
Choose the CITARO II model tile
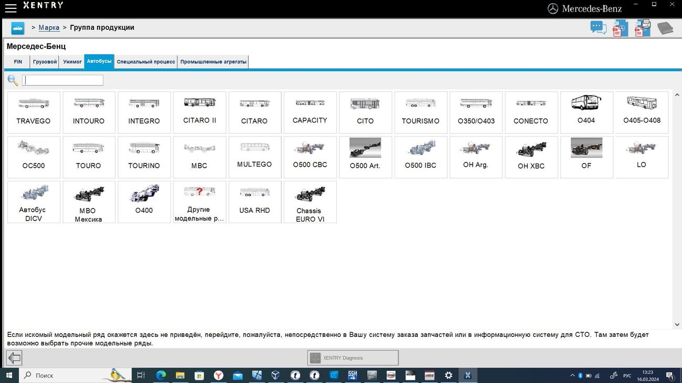pos(199,113)
